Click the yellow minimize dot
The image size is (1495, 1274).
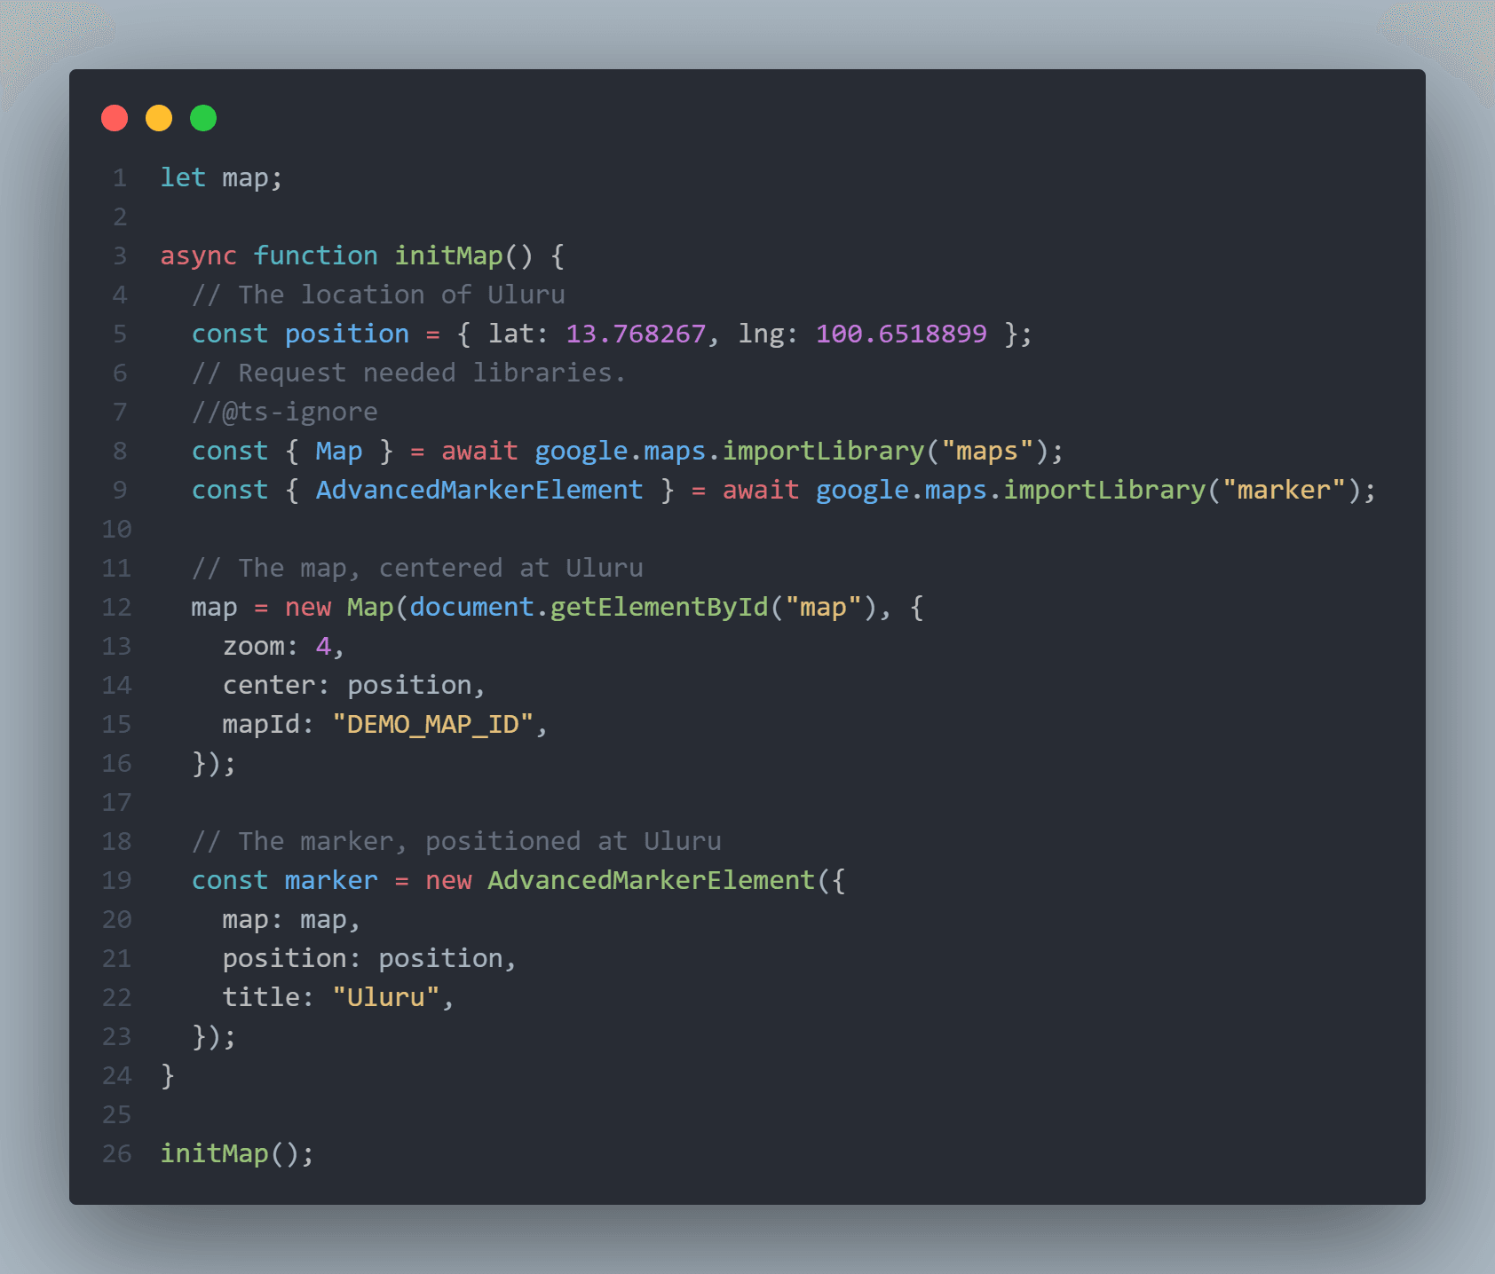159,118
